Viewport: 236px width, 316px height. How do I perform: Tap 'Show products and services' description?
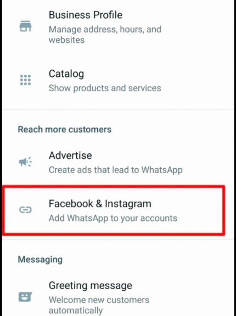(x=105, y=88)
